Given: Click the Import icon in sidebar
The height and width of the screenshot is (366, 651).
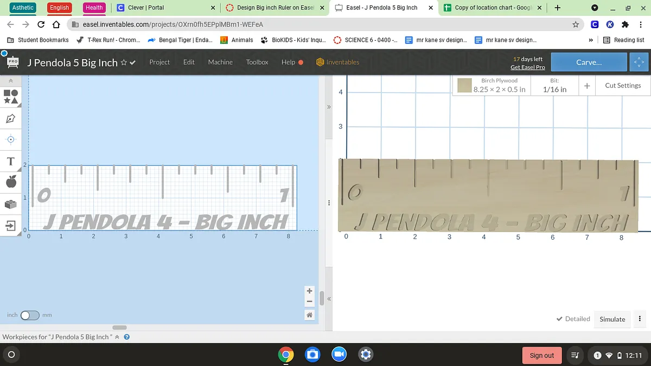Looking at the screenshot, I should click(11, 225).
